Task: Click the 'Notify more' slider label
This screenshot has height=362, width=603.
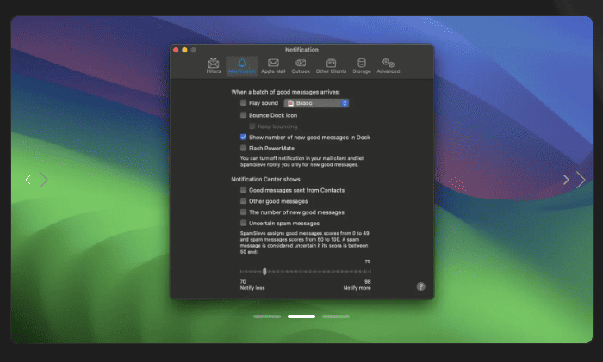Action: (x=357, y=288)
